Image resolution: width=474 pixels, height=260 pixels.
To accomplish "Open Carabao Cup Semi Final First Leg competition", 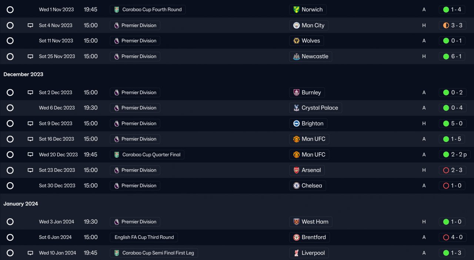I will (158, 253).
